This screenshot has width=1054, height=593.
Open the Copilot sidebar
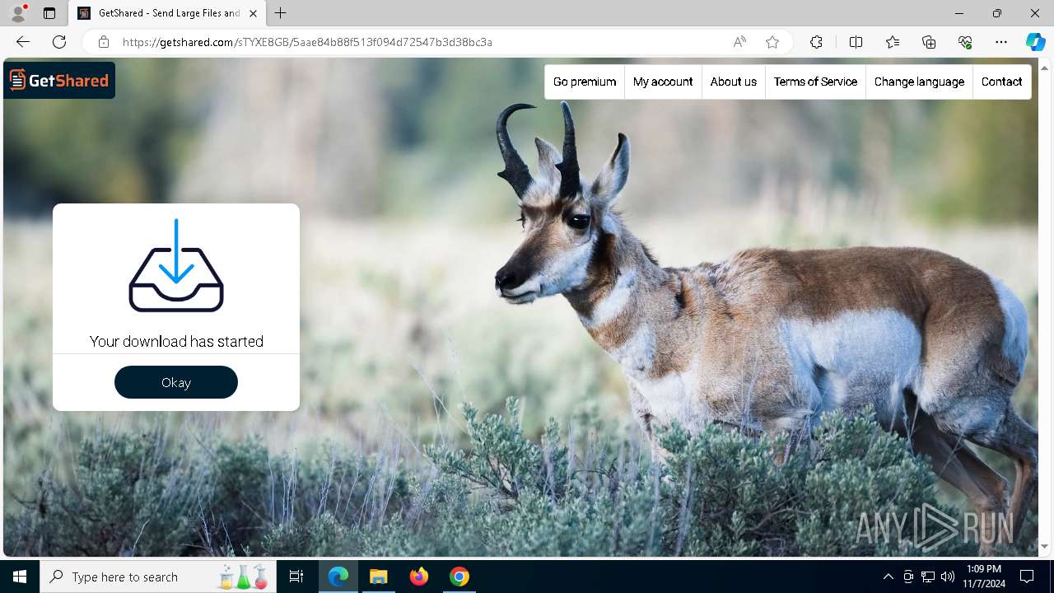1035,42
